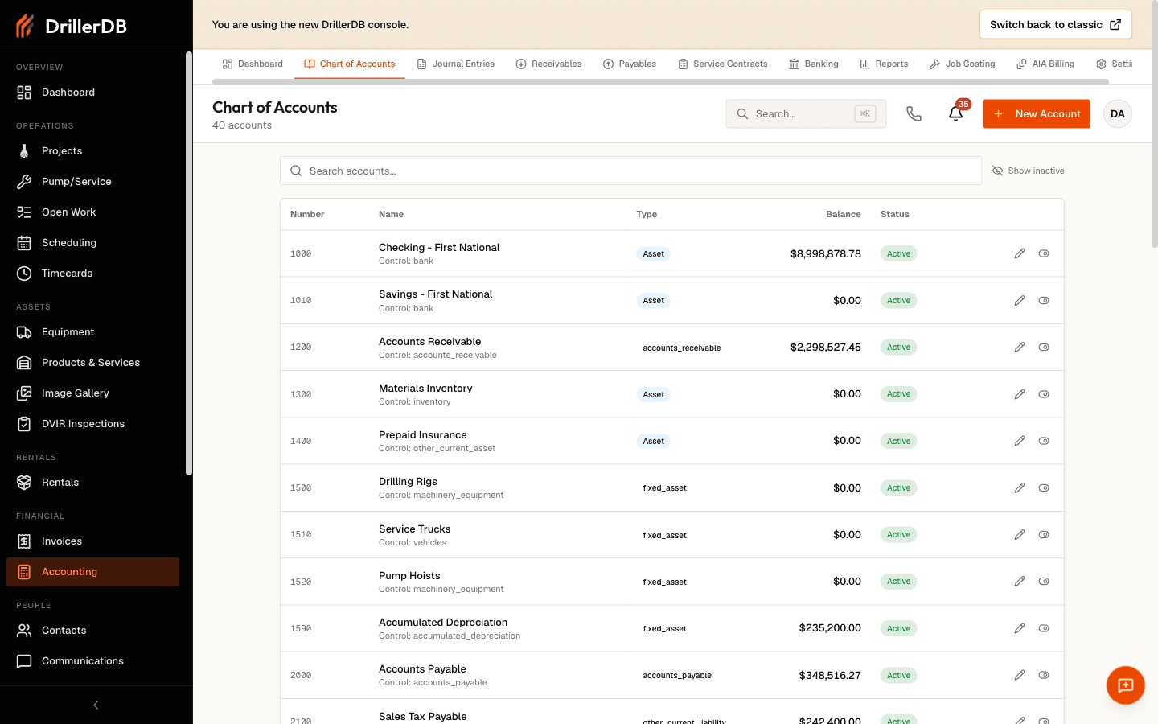Focus the global Search box in header
1158x724 pixels.
[806, 114]
